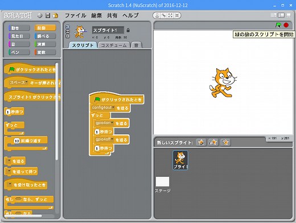296x223 pixels.
Task: Click the blocks palette horizontal scrollbar
Action: pyautogui.click(x=23, y=216)
